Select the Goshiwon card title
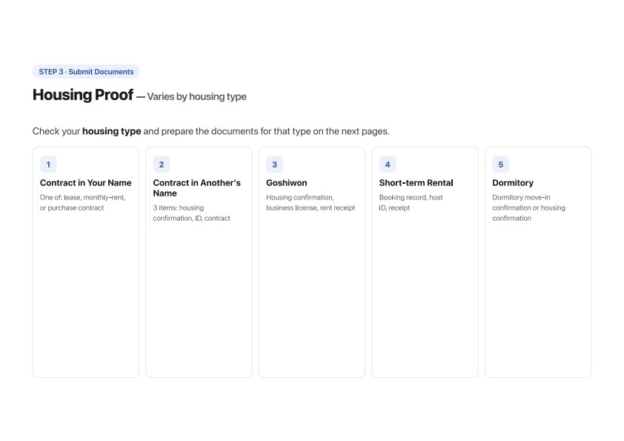The height and width of the screenshot is (441, 624). click(287, 182)
